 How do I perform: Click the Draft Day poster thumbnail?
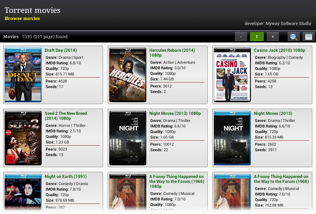(x=23, y=75)
